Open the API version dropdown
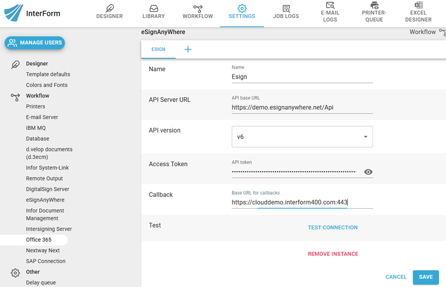 [x=302, y=136]
